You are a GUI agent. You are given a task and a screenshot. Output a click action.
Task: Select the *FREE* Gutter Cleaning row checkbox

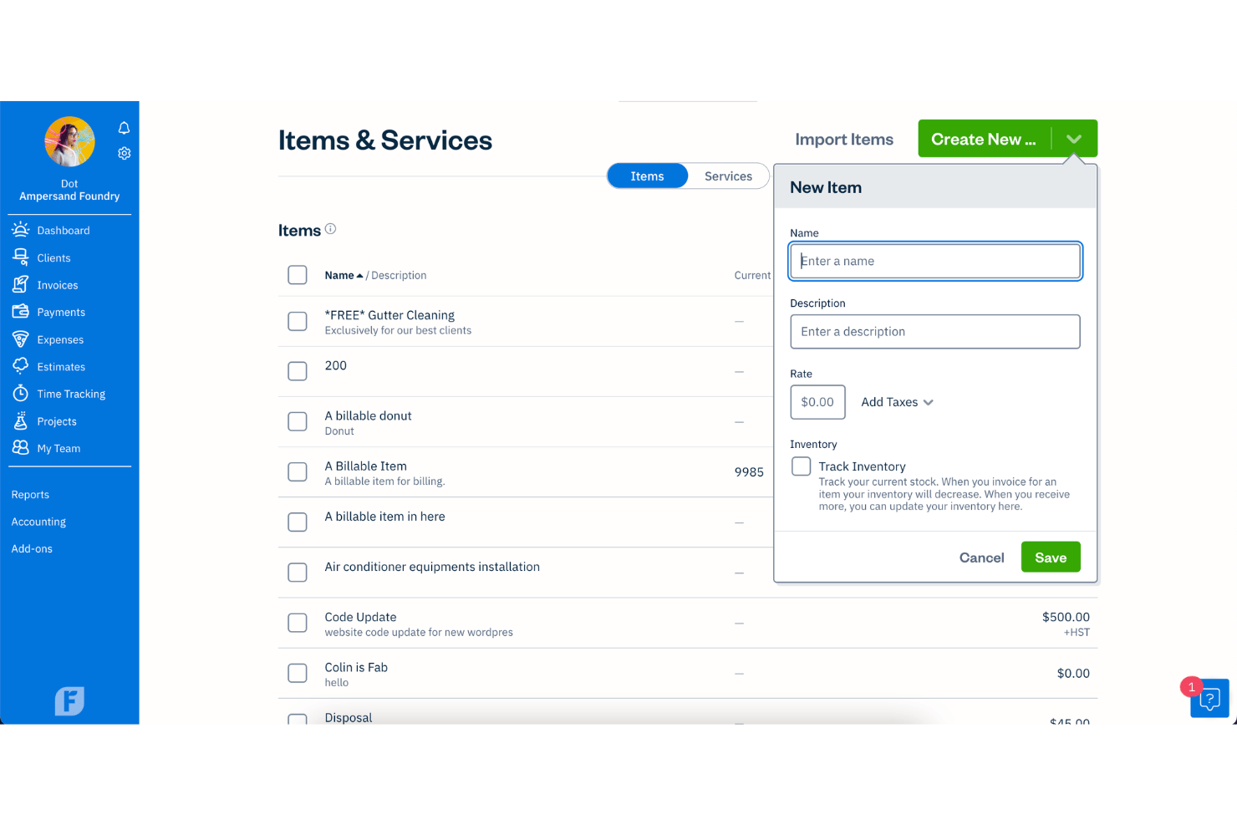(x=298, y=321)
